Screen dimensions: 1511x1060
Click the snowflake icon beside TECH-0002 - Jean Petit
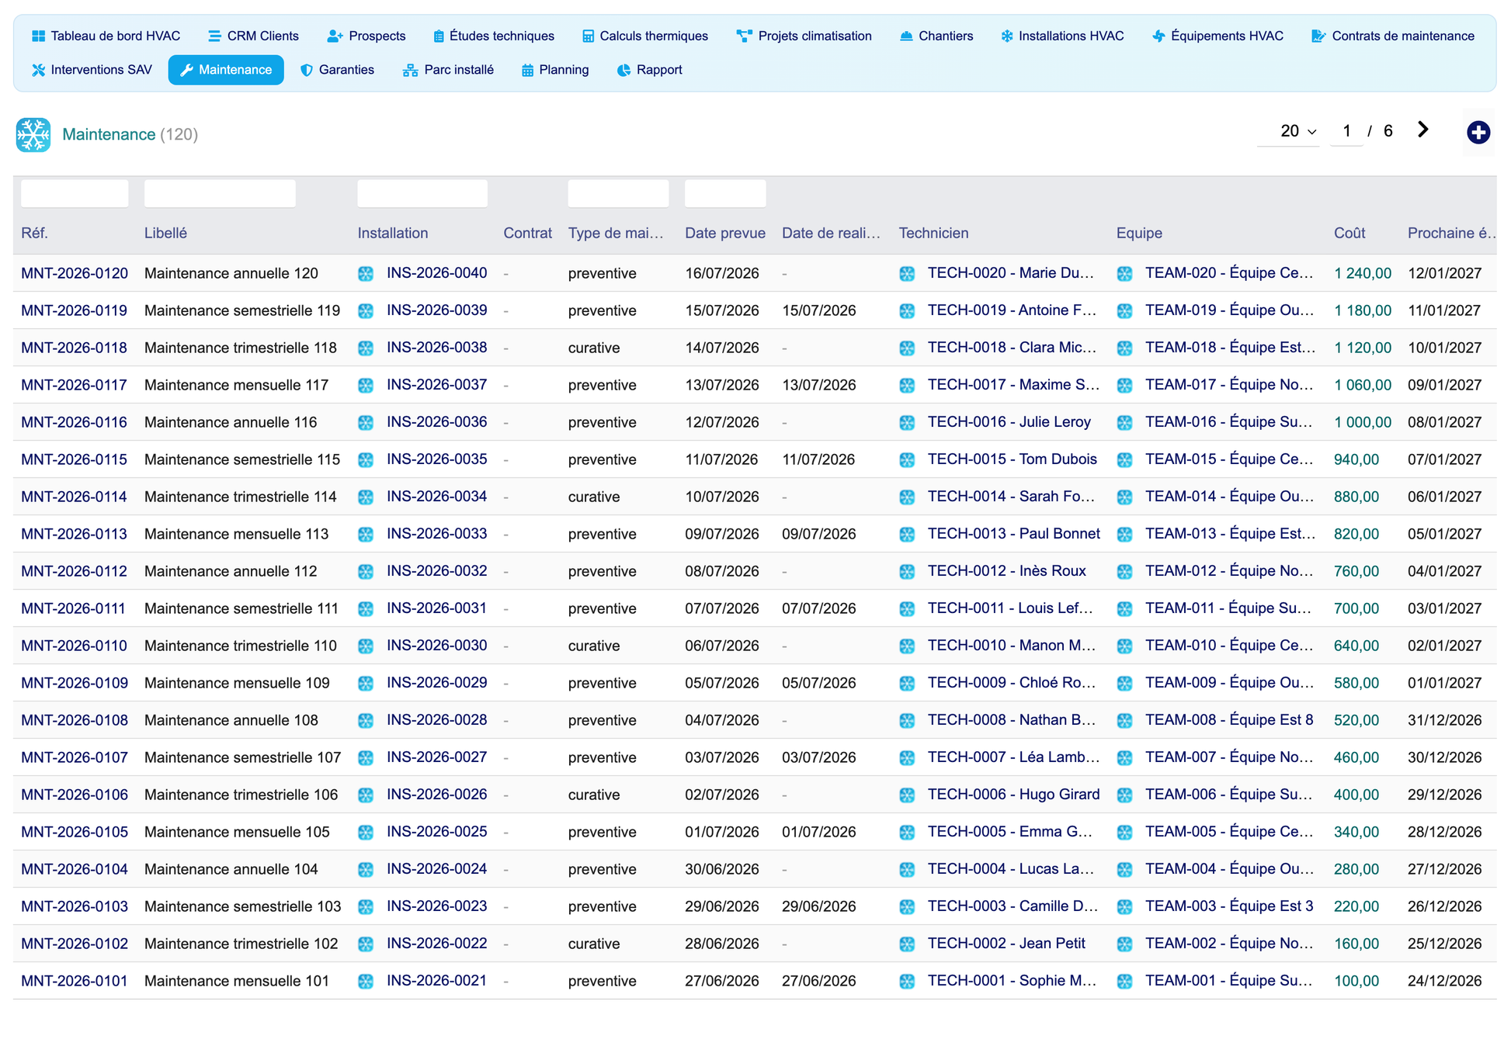pos(907,944)
